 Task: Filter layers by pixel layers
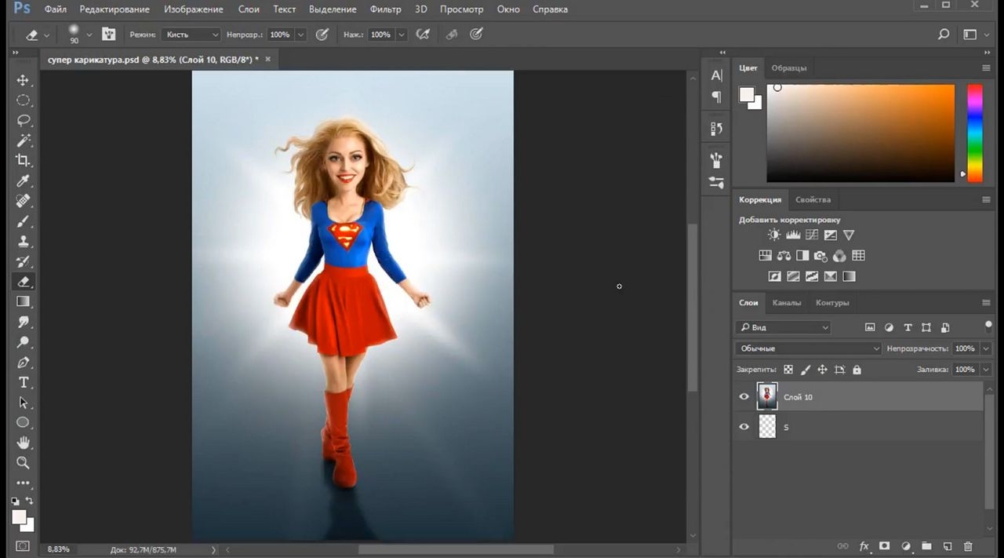tap(870, 327)
